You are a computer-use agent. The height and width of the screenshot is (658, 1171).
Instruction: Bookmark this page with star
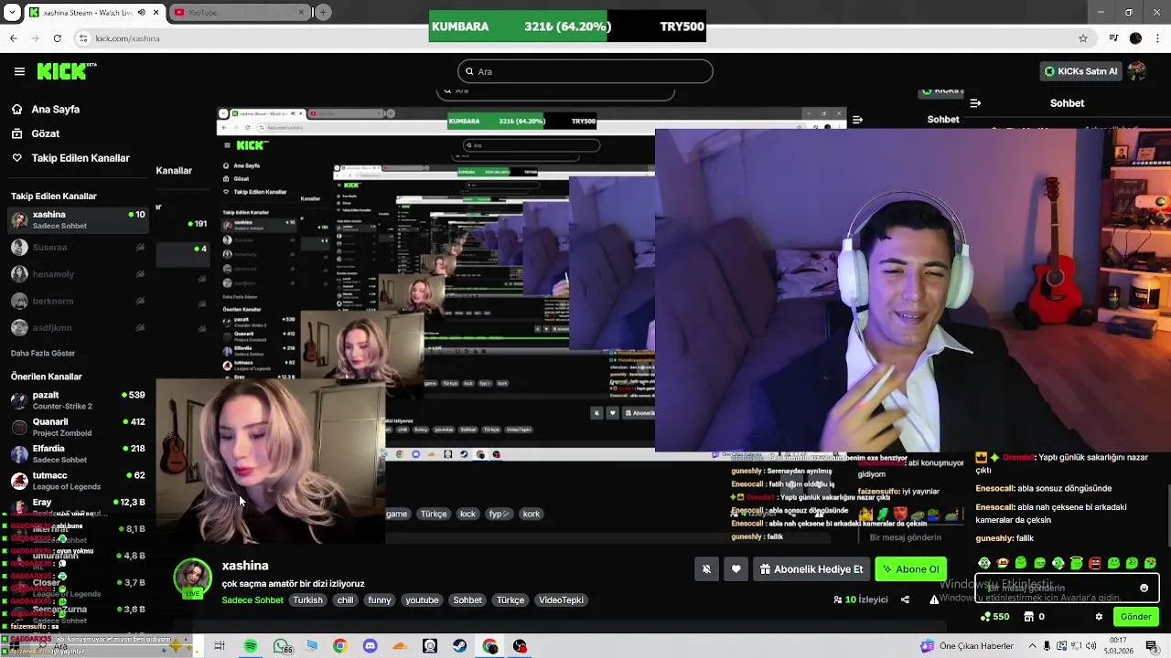point(1083,38)
